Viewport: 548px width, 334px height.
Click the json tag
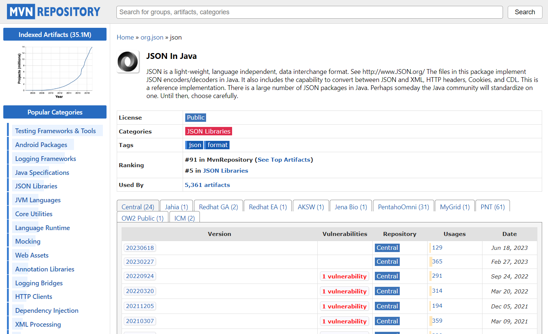click(x=194, y=145)
